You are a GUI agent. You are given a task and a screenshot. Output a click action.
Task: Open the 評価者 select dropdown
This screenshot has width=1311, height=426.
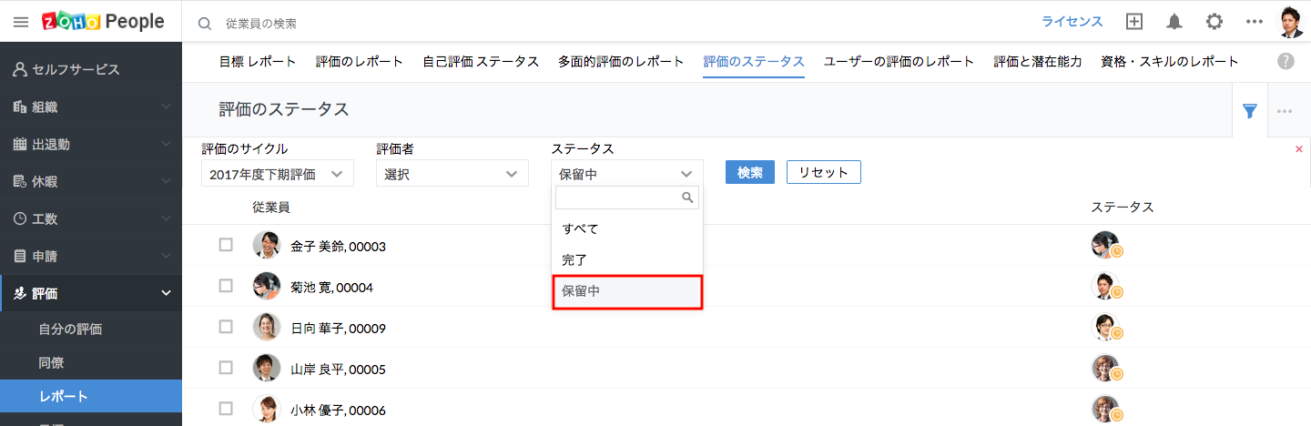(x=452, y=174)
